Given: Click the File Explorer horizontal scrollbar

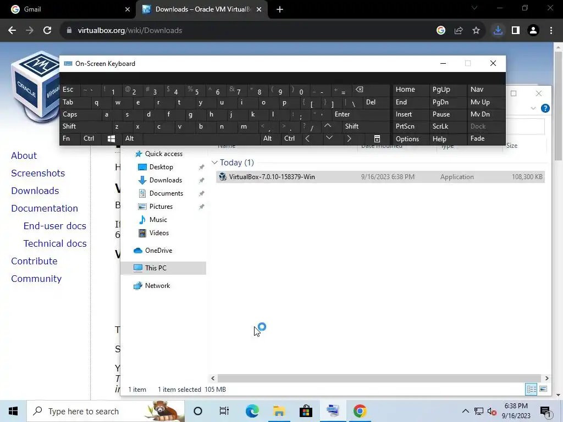Looking at the screenshot, I should (379, 378).
